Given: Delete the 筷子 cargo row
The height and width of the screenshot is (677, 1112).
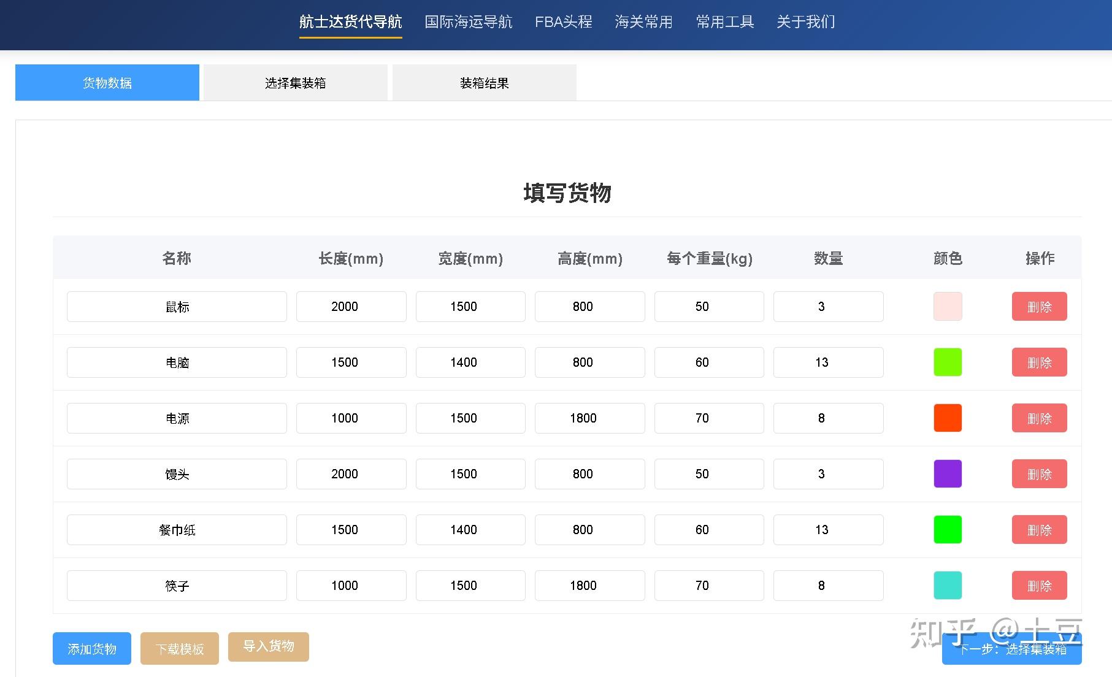Looking at the screenshot, I should pyautogui.click(x=1039, y=585).
